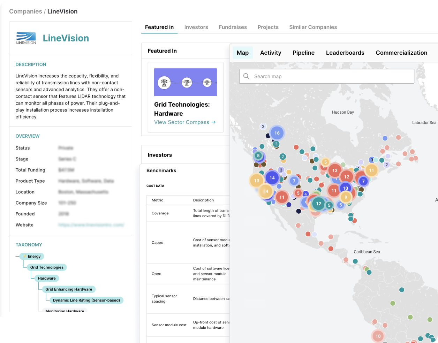438x343 pixels.
Task: Open blue map cluster marker labeled 10
Action: pyautogui.click(x=345, y=188)
